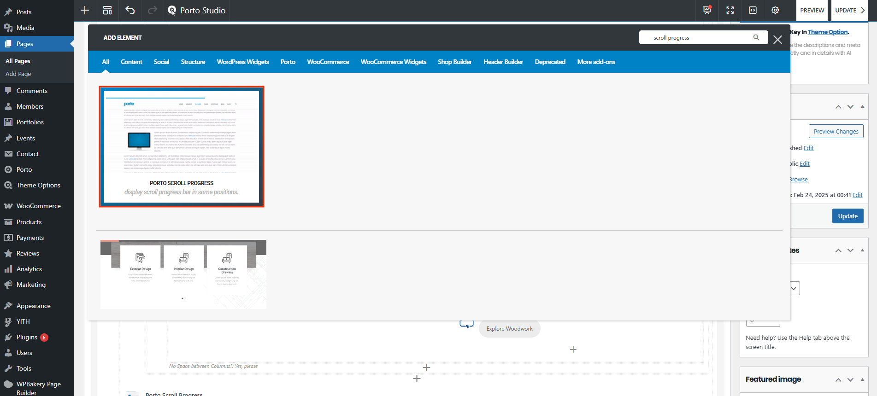The image size is (877, 396).
Task: Open WPBakery Page Builder sidebar item
Action: coord(39,388)
